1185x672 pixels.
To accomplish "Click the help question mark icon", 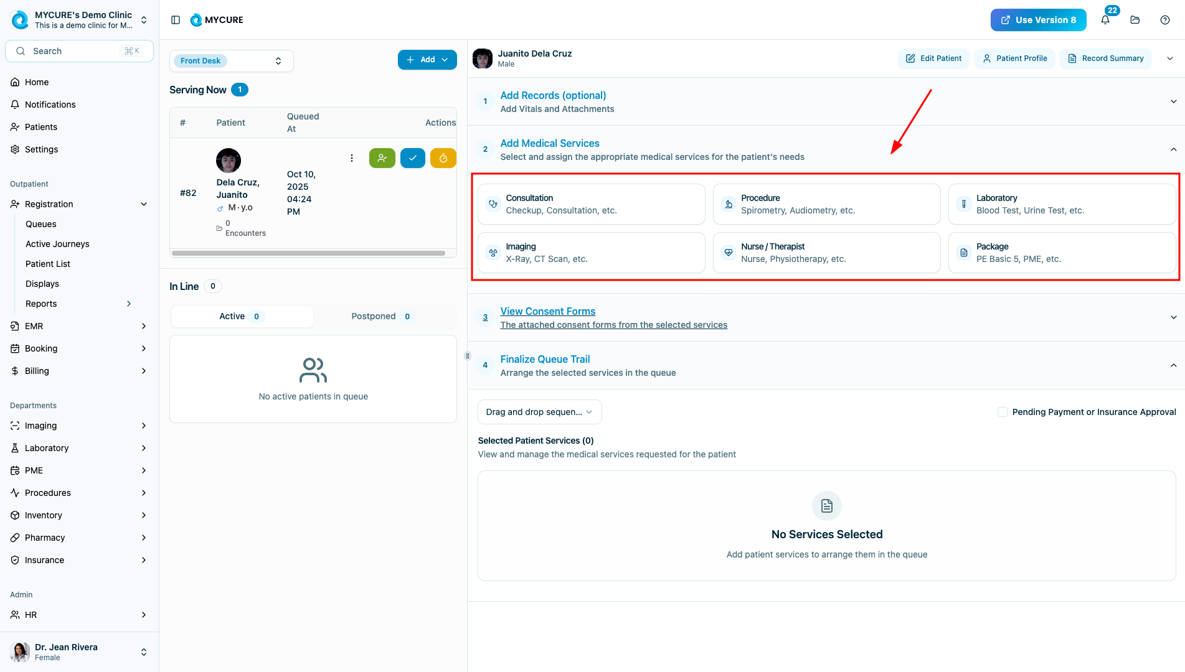I will pyautogui.click(x=1165, y=20).
